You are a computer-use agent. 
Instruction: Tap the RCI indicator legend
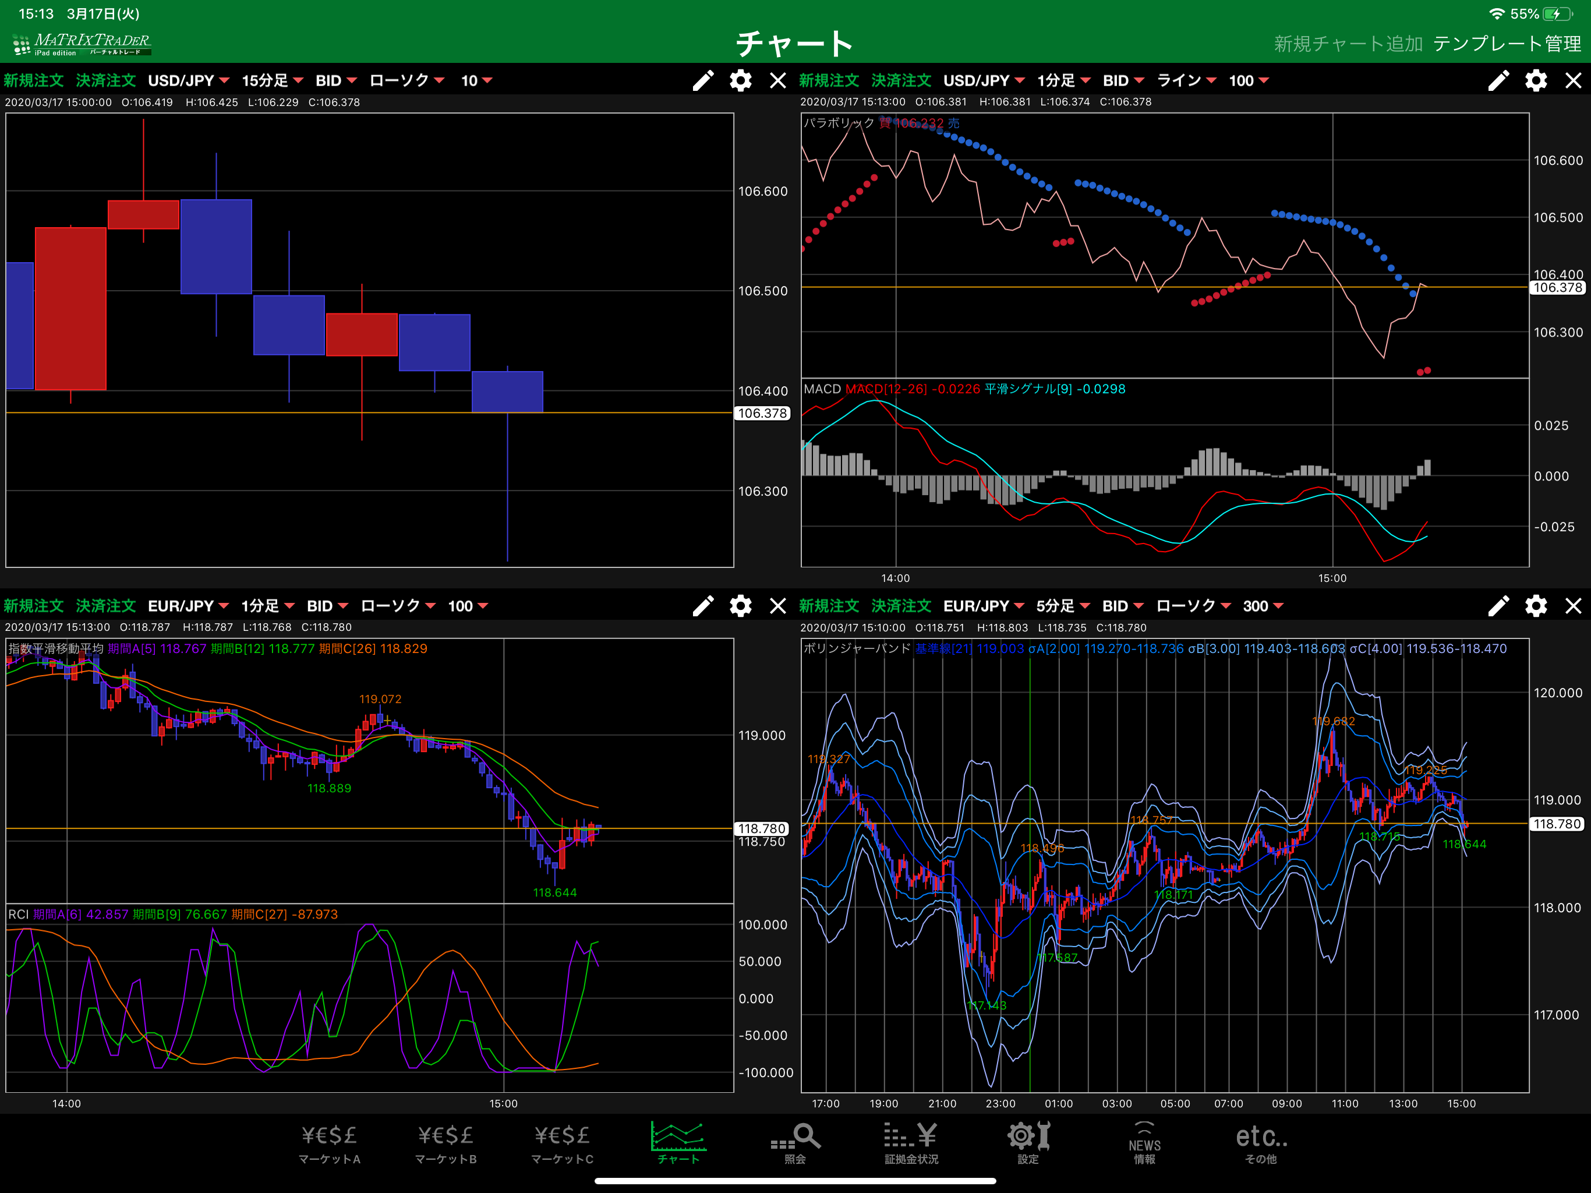point(18,915)
